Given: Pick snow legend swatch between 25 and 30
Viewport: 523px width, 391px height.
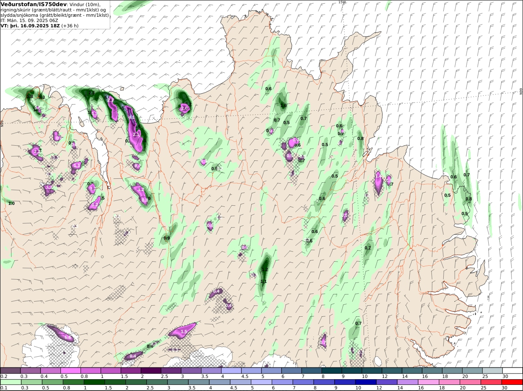Looking at the screenshot, I should pyautogui.click(x=493, y=371).
